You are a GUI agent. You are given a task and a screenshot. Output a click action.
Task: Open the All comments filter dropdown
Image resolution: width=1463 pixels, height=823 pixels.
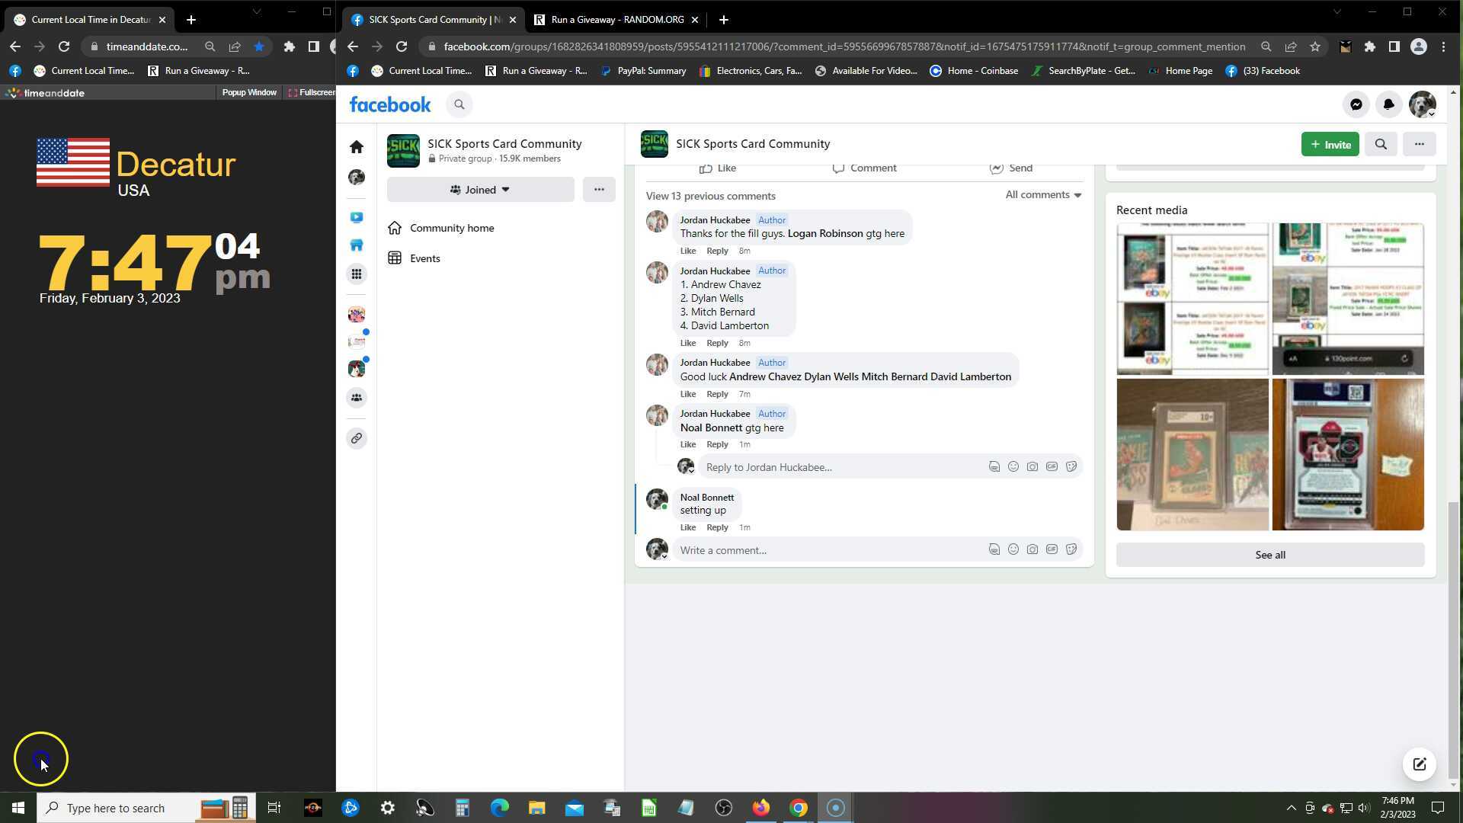pos(1042,195)
